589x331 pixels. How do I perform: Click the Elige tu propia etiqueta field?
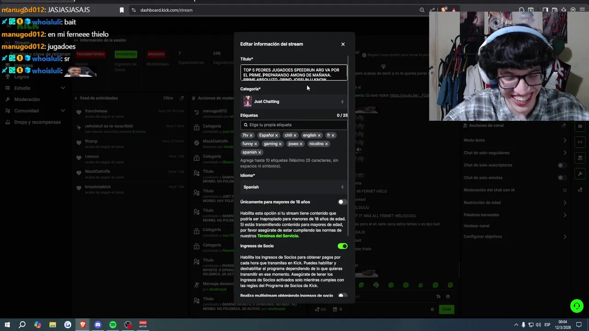(x=294, y=125)
